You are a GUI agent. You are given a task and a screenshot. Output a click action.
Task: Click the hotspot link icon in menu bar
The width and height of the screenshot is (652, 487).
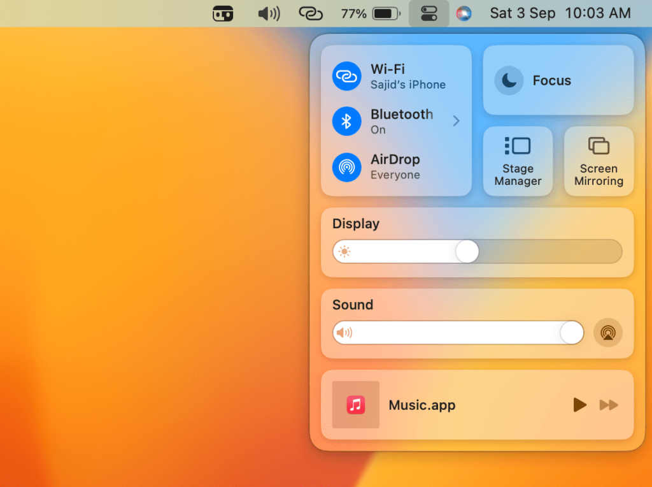[311, 13]
